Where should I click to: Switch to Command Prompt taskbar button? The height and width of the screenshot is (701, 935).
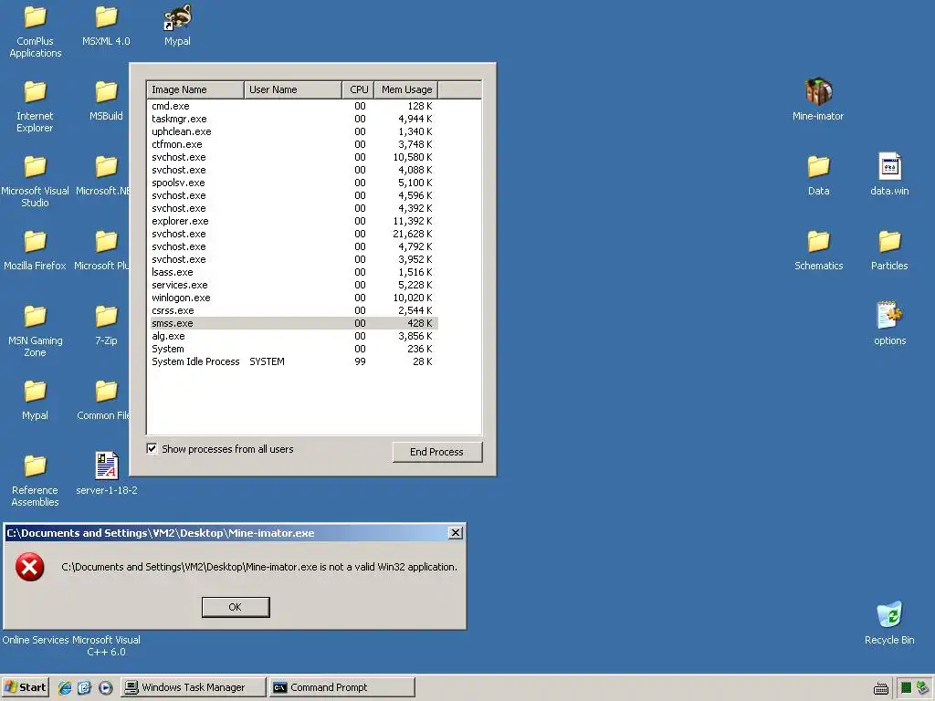coord(341,687)
